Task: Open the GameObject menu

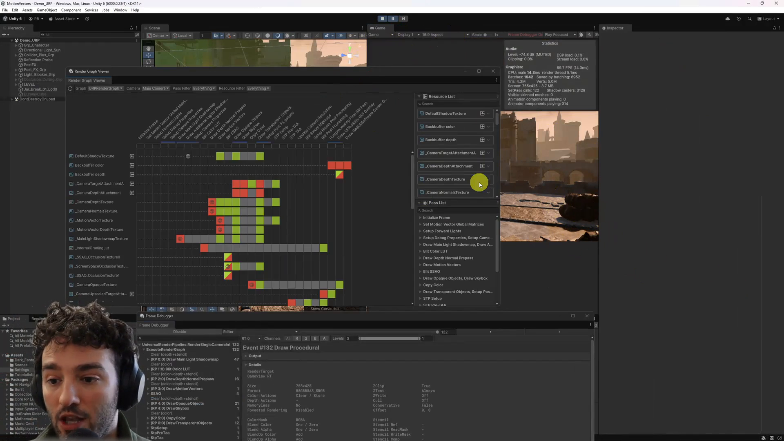Action: 47,10
